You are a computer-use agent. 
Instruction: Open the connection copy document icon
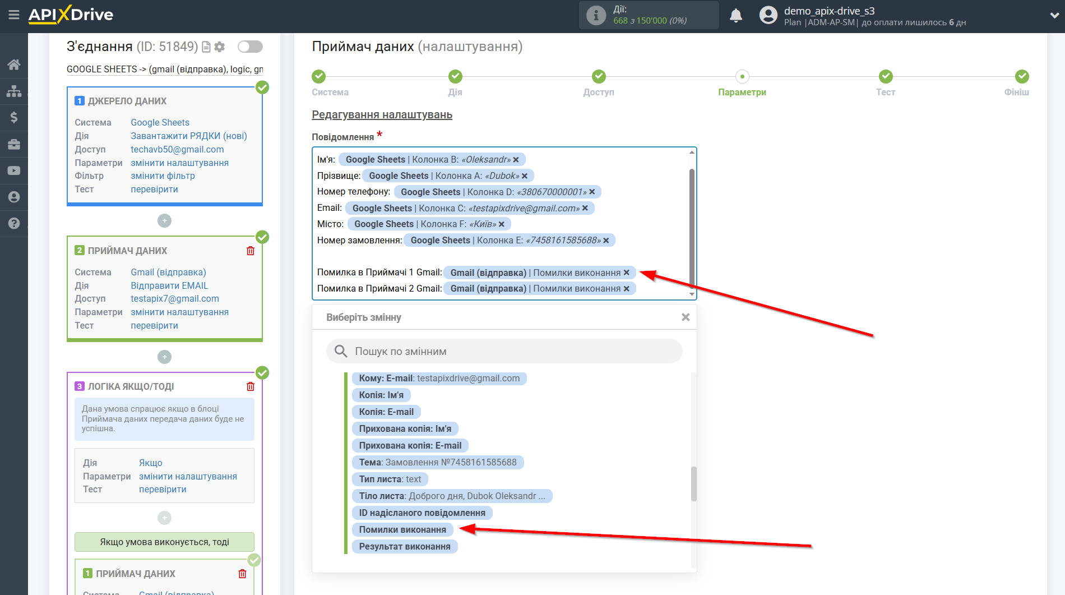tap(206, 47)
